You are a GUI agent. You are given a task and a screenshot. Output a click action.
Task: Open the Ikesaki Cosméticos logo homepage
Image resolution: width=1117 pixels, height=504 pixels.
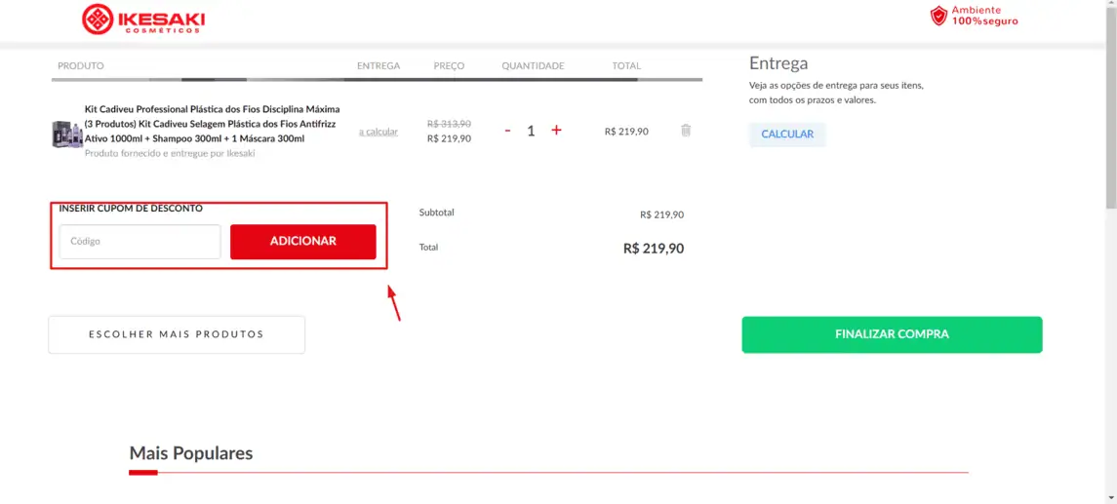click(143, 19)
